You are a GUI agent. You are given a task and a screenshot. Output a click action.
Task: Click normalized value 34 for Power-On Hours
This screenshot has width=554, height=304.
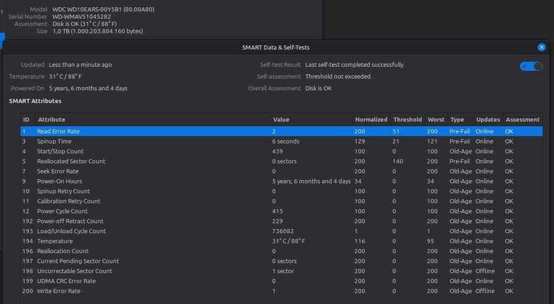[x=357, y=181]
